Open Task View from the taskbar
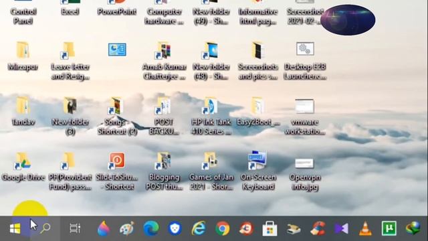This screenshot has height=241, width=428. [x=75, y=228]
